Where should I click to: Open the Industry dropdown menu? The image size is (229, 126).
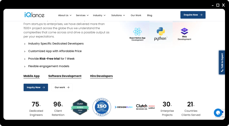[99, 15]
